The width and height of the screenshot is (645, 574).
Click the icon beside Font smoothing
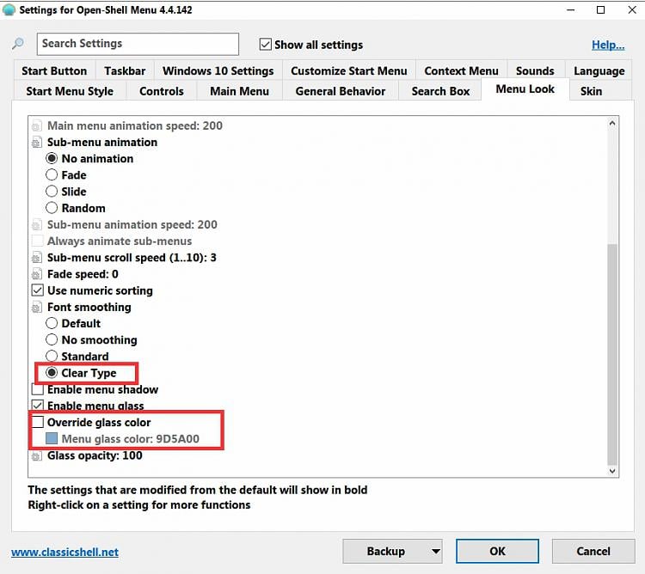tap(37, 308)
